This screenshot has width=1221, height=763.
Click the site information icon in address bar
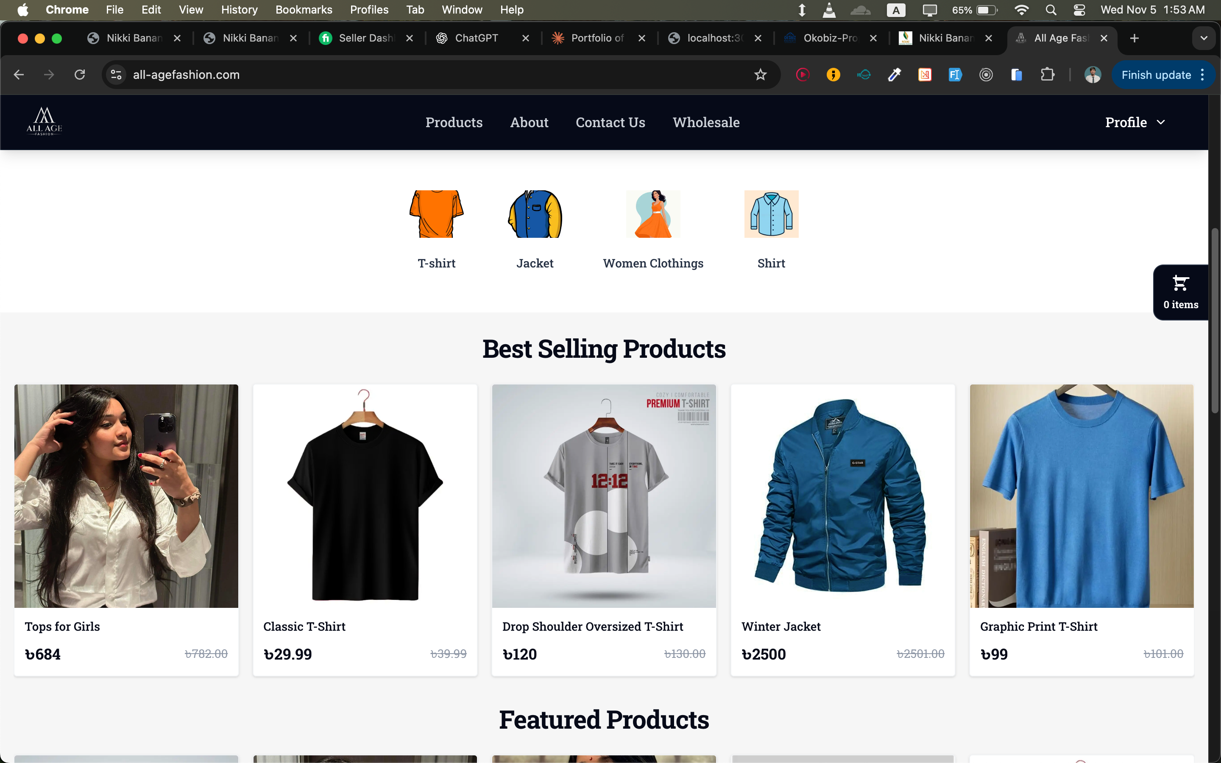point(116,74)
